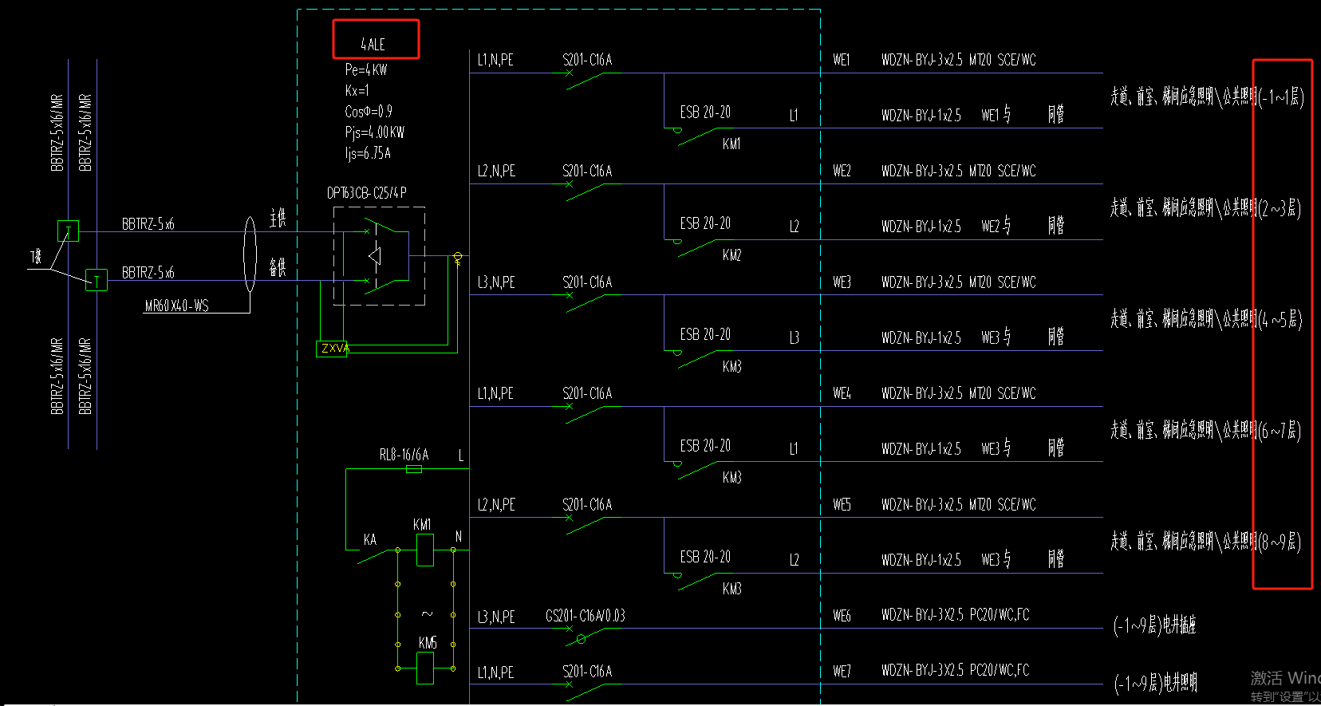1321x706 pixels.
Task: Select the (-1~9层)电井照明 load description
Action: 1155,684
